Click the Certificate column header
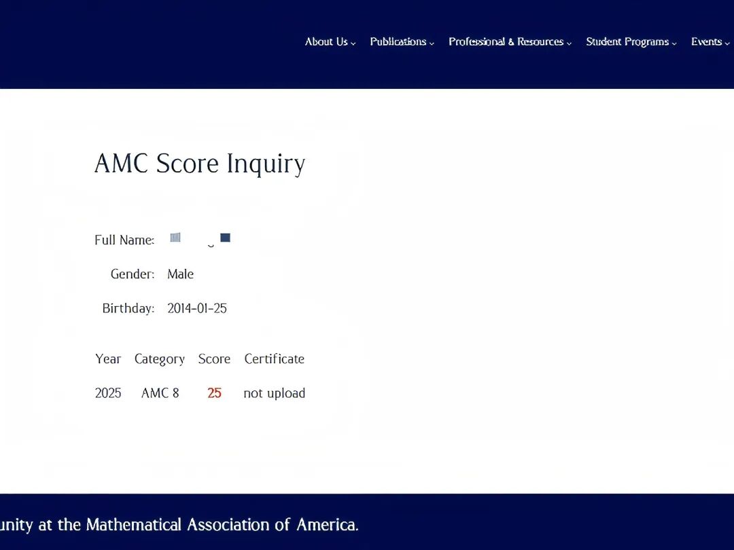Screen dimensions: 734x550 pos(274,359)
